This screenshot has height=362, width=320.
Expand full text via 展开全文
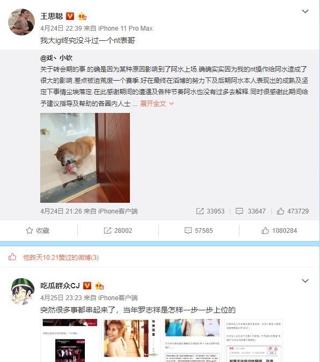[157, 103]
